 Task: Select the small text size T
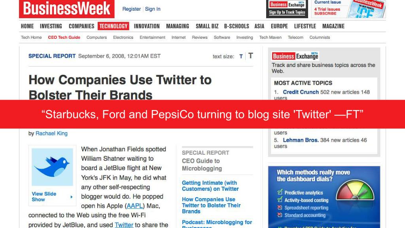(241, 56)
